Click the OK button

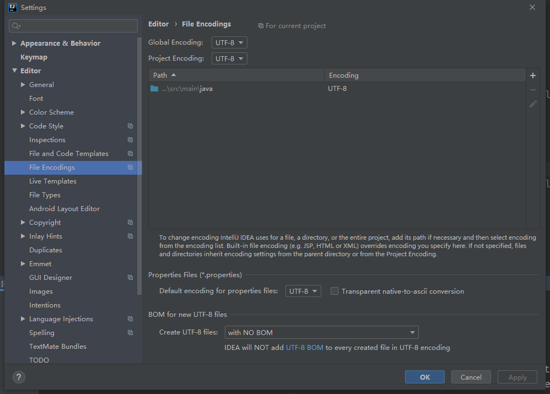[424, 377]
